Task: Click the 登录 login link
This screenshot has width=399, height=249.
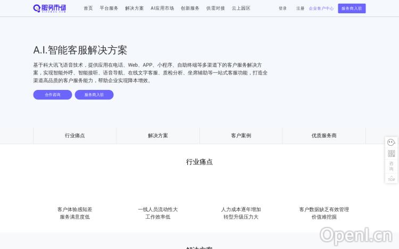Action: (x=282, y=9)
